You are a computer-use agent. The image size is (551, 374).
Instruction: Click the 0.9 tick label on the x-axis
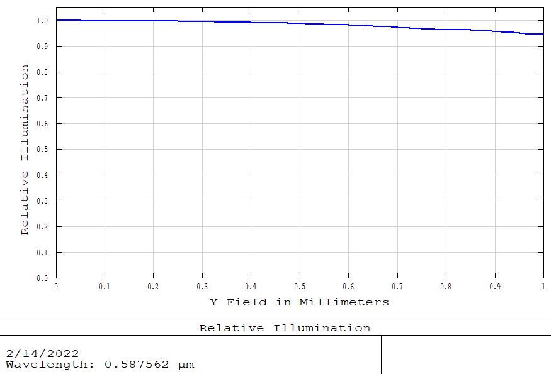pos(495,287)
